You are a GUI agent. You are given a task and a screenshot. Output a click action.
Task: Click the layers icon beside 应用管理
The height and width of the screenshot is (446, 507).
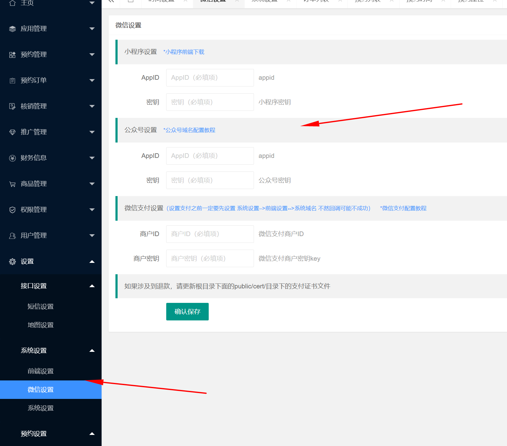[12, 29]
